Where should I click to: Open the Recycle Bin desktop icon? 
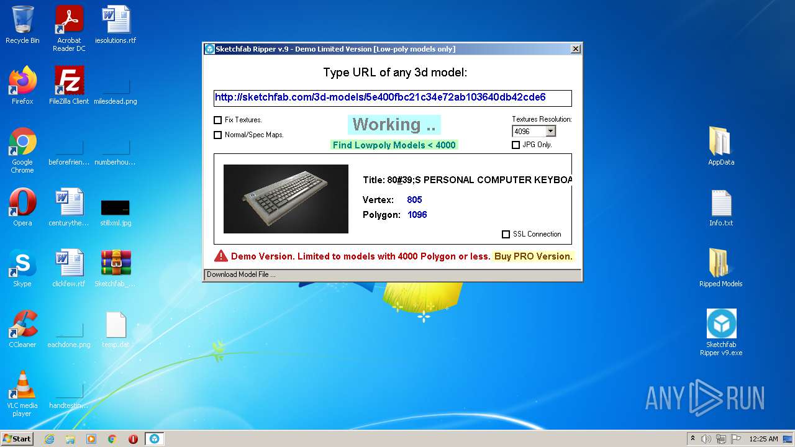coord(22,25)
